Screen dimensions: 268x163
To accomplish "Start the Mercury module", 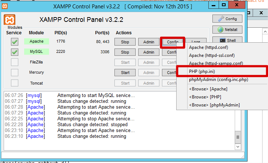I will 125,73.
